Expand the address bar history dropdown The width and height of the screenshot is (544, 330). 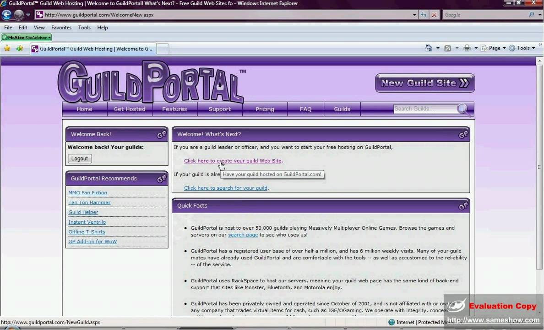414,15
